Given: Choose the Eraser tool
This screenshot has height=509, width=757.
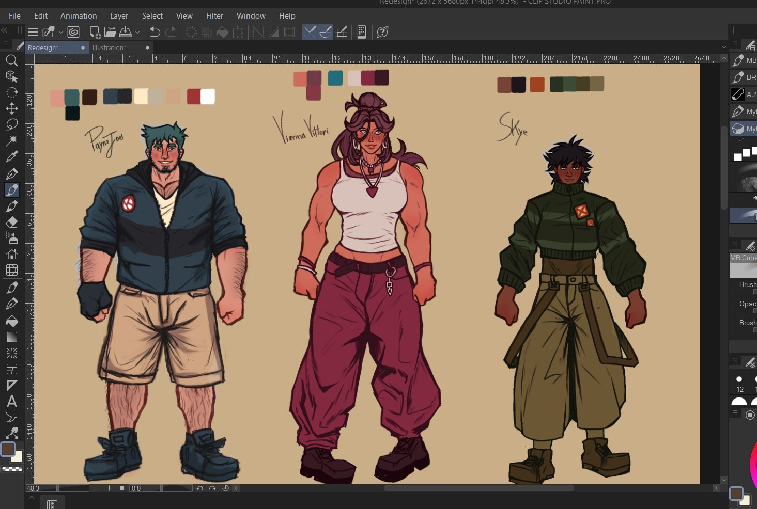Looking at the screenshot, I should tap(11, 222).
